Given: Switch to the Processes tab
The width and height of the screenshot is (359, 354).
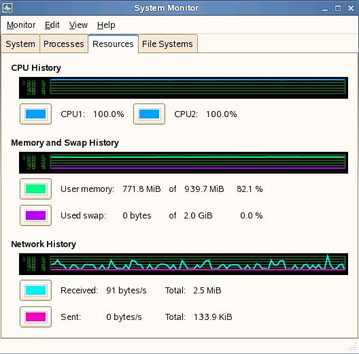Looking at the screenshot, I should pos(64,44).
